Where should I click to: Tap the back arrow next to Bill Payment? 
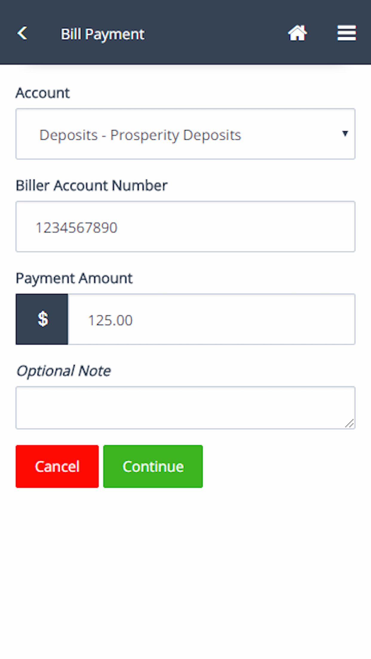click(22, 33)
